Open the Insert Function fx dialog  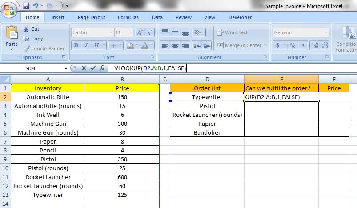pyautogui.click(x=102, y=68)
